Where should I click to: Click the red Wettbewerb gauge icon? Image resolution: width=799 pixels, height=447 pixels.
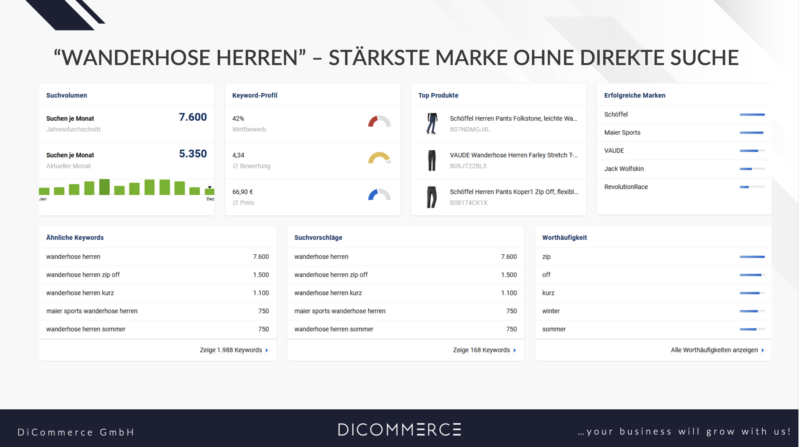pyautogui.click(x=379, y=121)
